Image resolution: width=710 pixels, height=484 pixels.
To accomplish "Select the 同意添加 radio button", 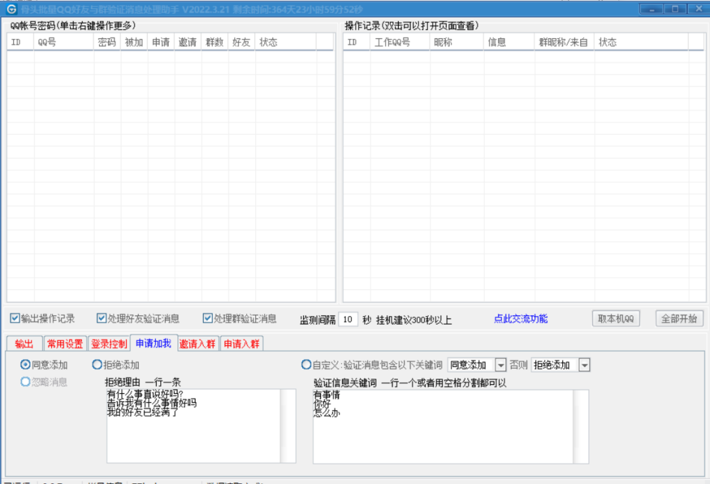I will (x=26, y=365).
